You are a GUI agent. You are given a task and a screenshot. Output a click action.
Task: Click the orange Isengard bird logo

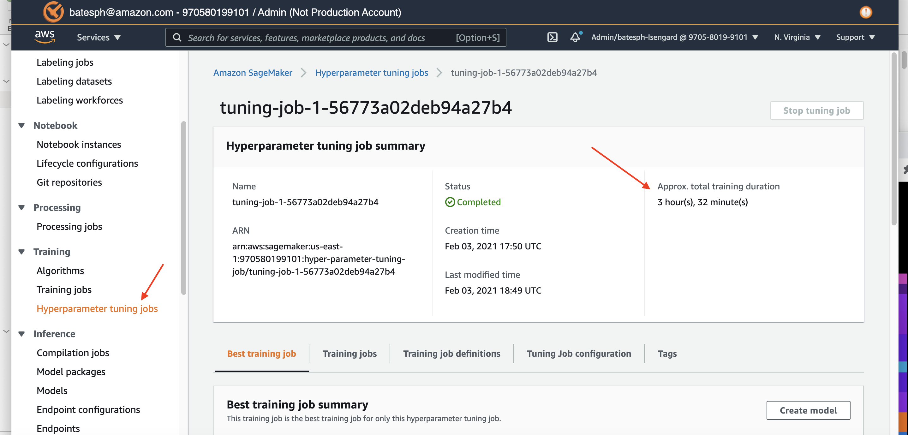click(53, 12)
